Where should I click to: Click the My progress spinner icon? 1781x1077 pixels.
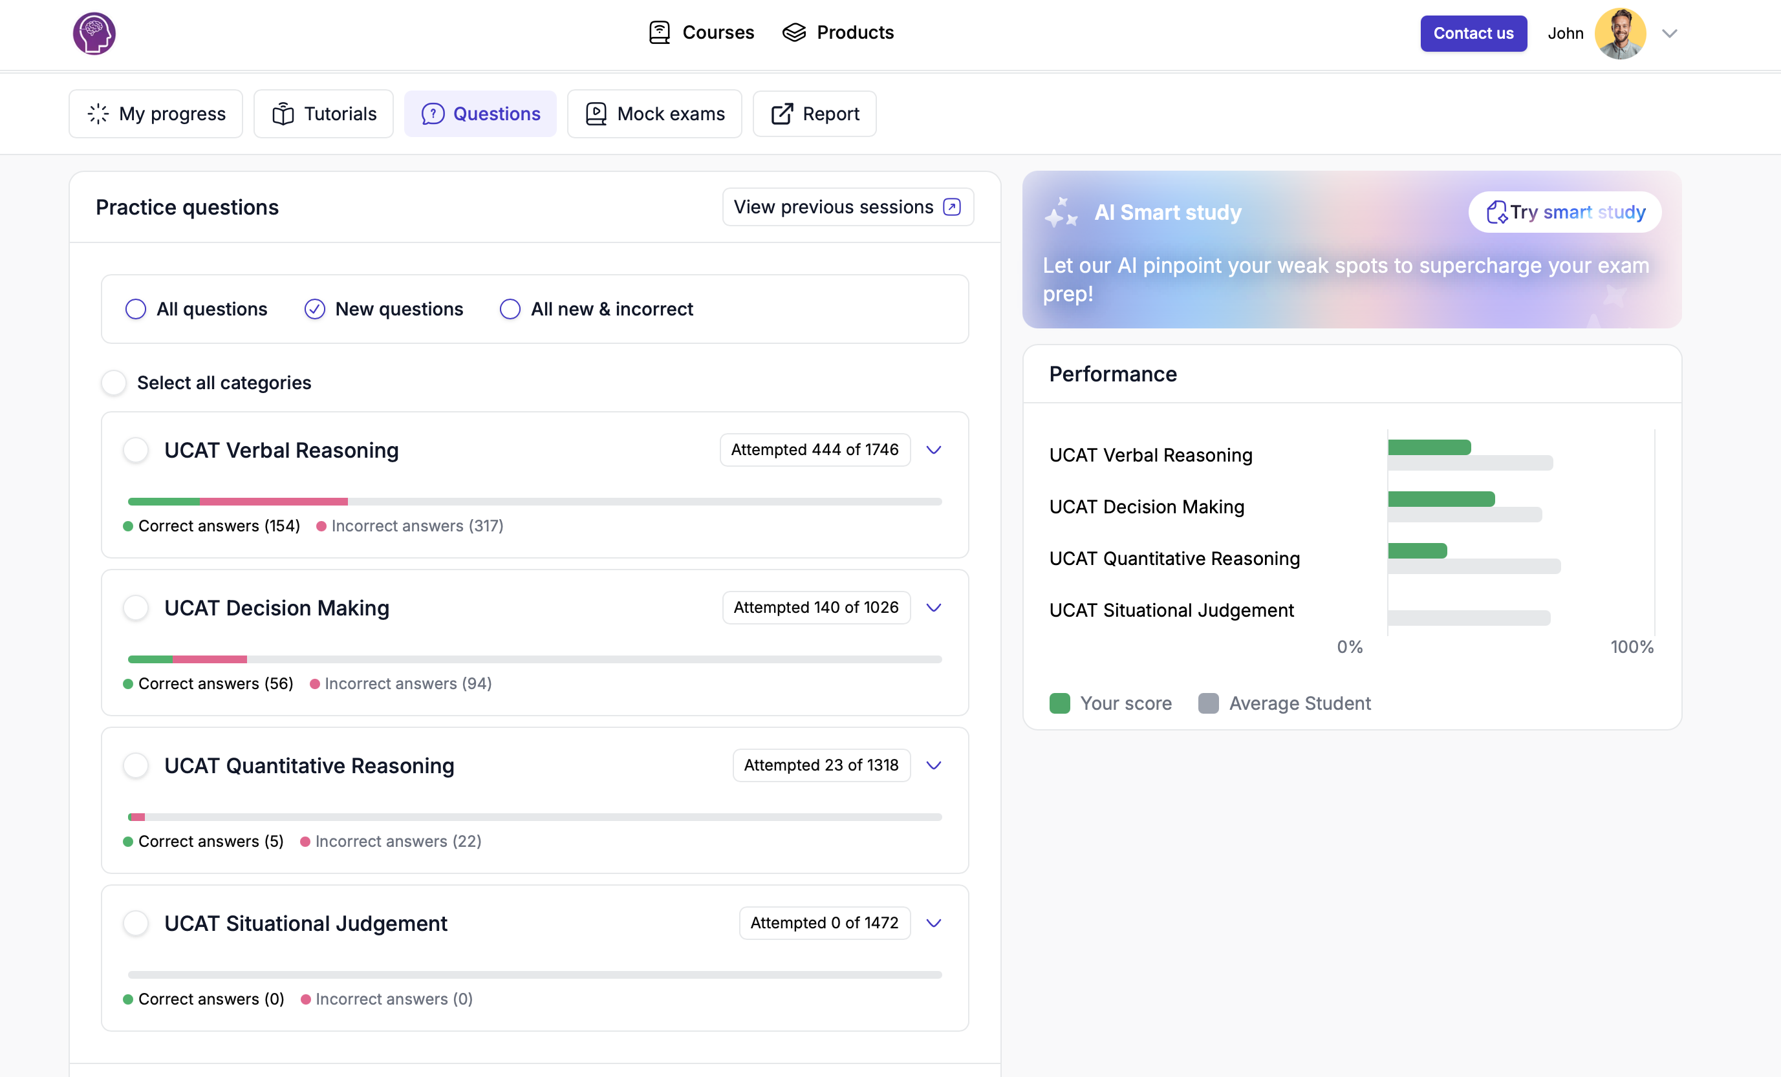[98, 113]
